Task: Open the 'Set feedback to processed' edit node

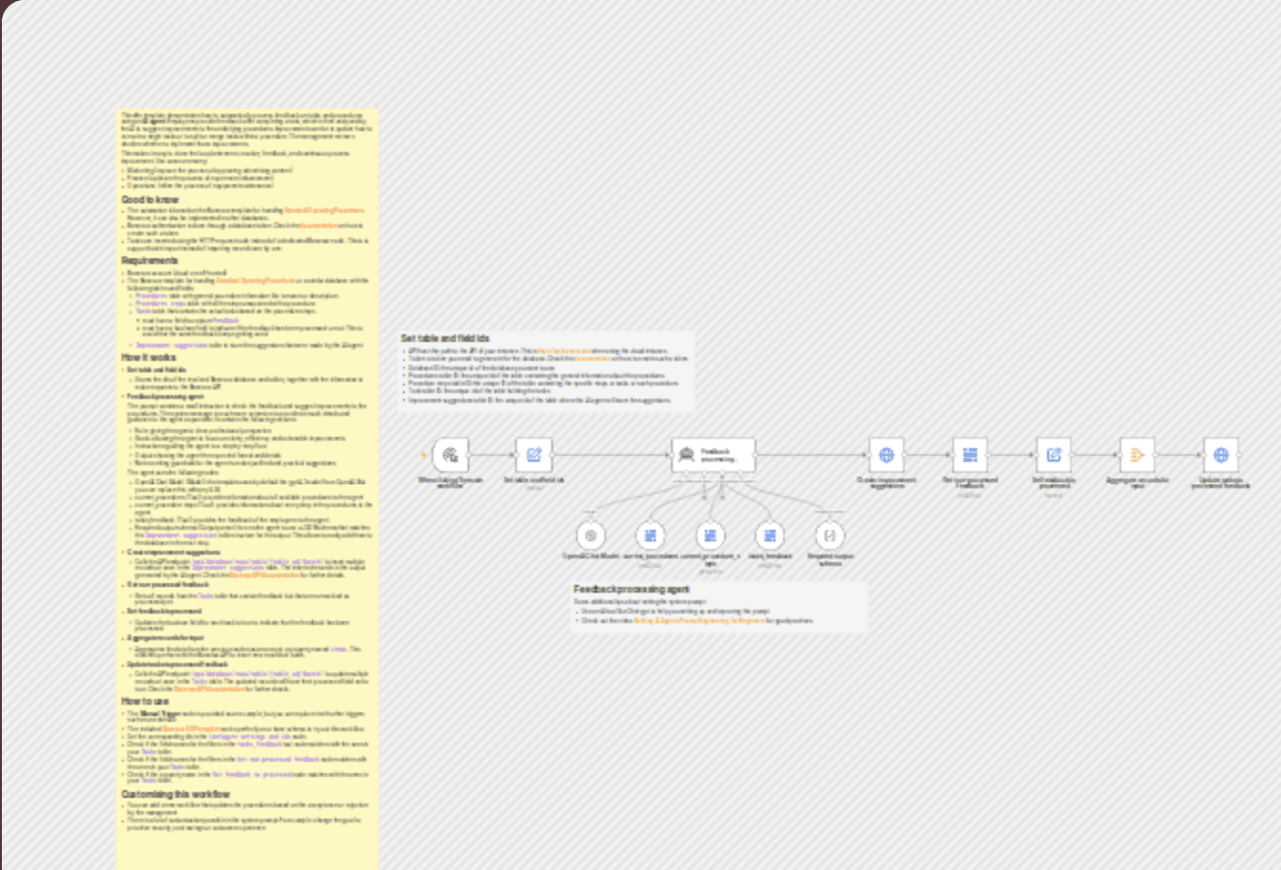Action: 1054,455
